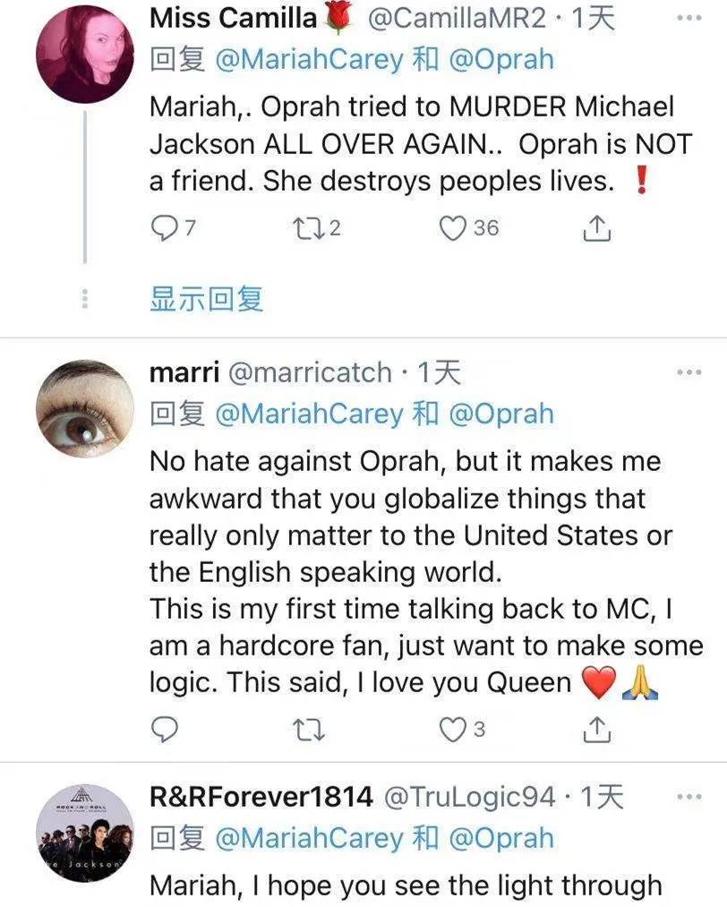
Task: Open Miss Camilla's profile picture
Action: (x=84, y=54)
